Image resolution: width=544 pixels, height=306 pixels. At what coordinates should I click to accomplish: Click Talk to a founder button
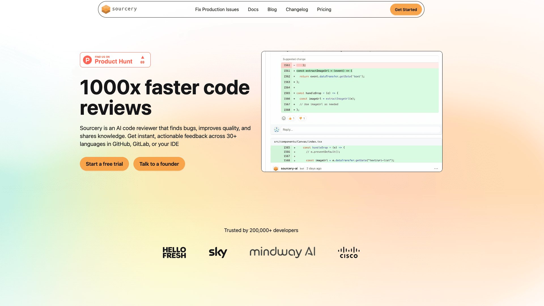[x=159, y=164]
